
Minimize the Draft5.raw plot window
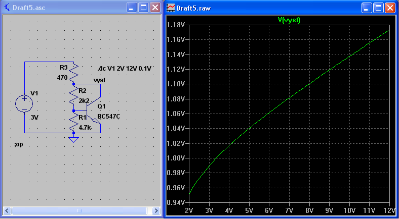coord(366,9)
